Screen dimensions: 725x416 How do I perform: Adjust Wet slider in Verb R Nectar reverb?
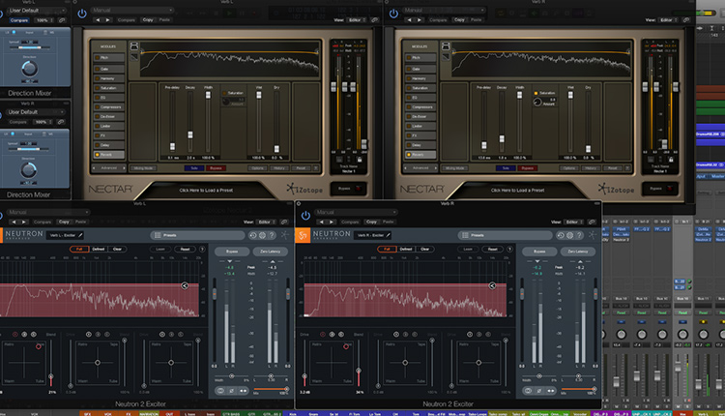click(570, 95)
